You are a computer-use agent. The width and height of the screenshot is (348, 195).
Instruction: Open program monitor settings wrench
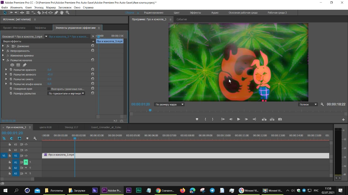(322, 104)
